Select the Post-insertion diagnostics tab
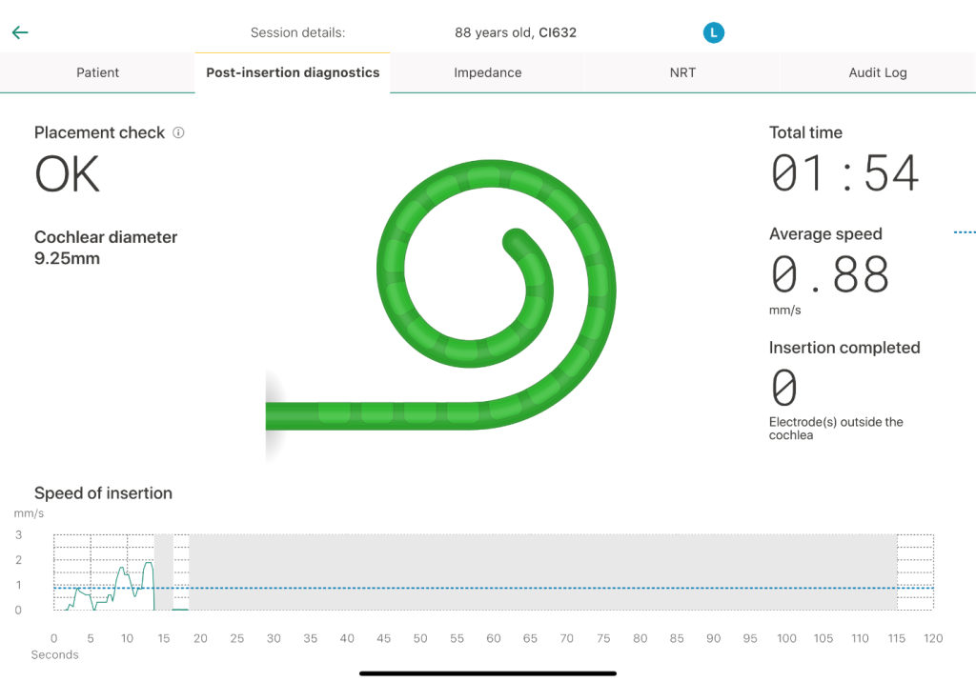The image size is (976, 682). [293, 72]
